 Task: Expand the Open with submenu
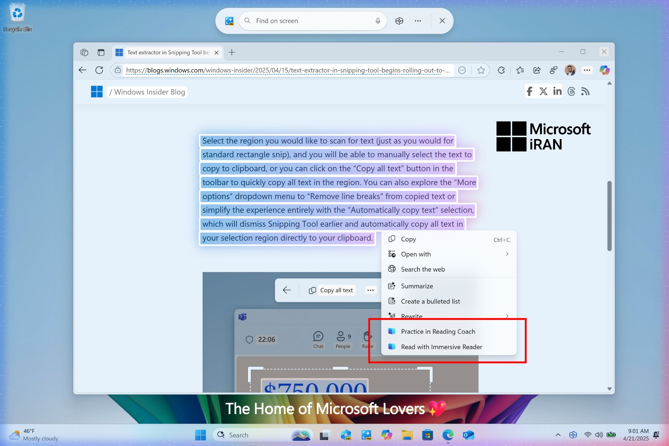click(449, 254)
